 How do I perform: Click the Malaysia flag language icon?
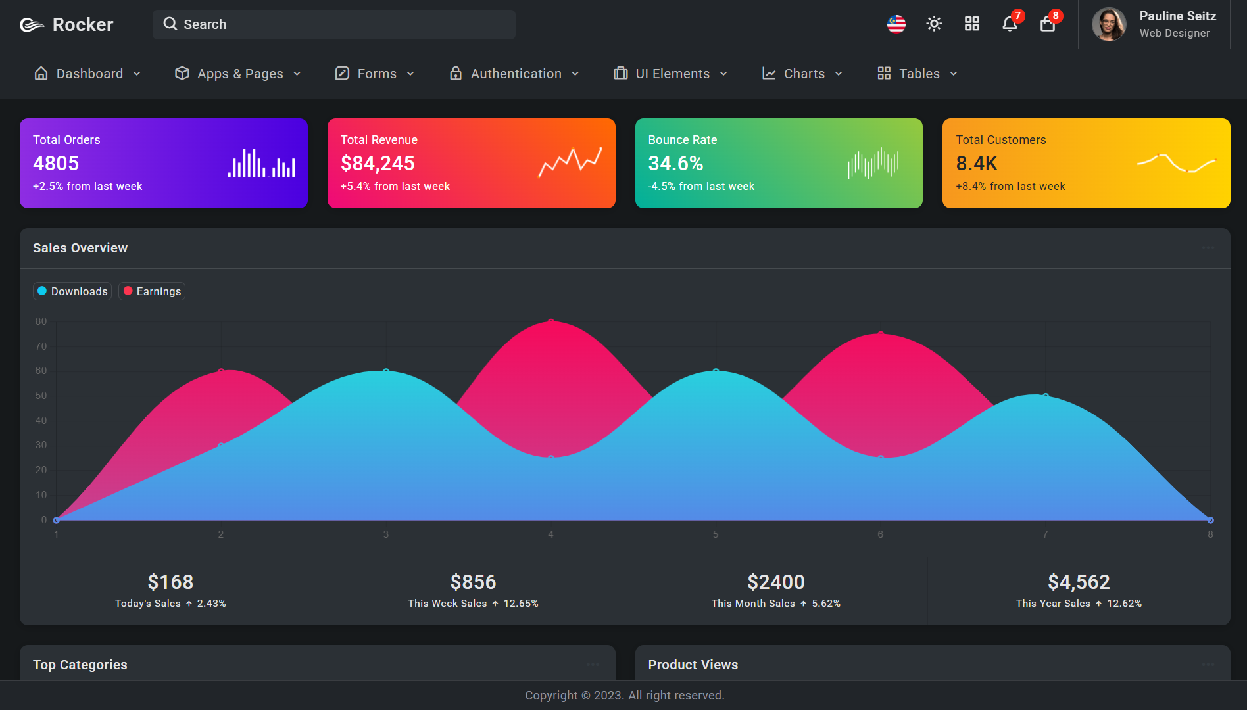[x=896, y=24]
